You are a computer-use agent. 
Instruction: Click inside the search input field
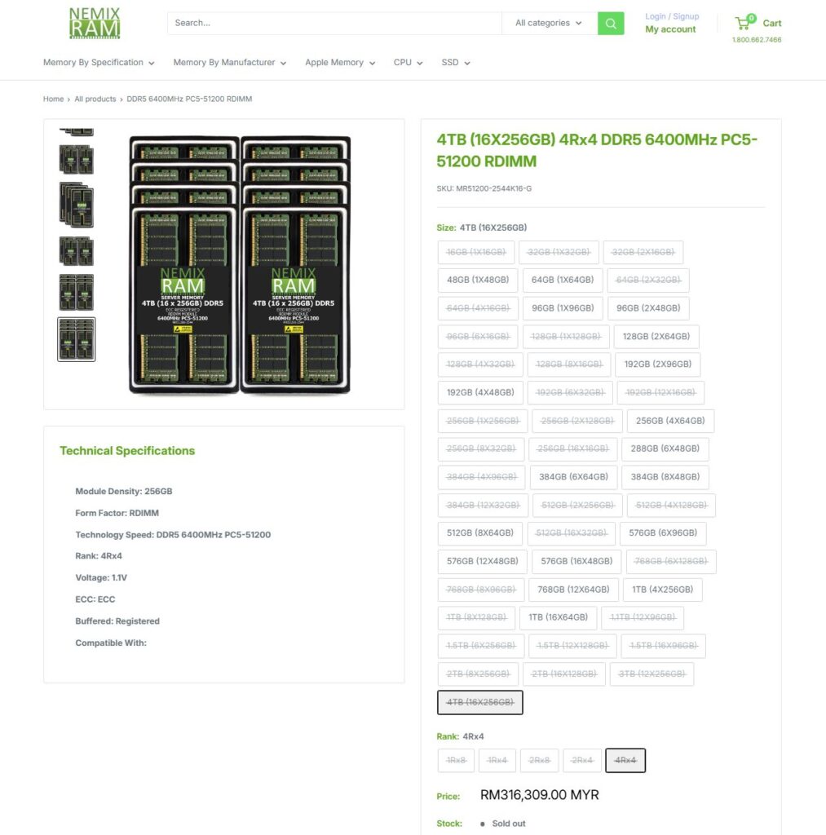326,23
